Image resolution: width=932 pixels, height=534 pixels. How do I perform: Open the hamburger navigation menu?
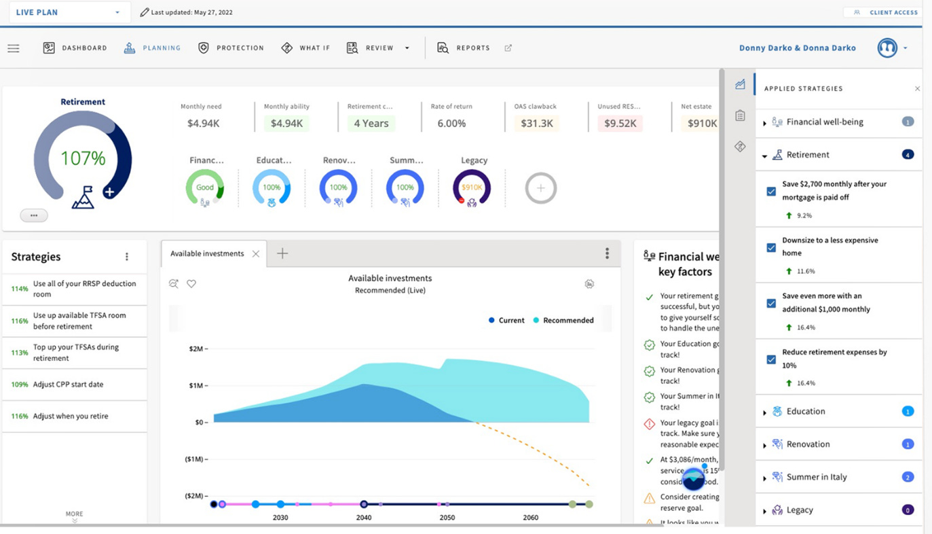click(x=14, y=48)
